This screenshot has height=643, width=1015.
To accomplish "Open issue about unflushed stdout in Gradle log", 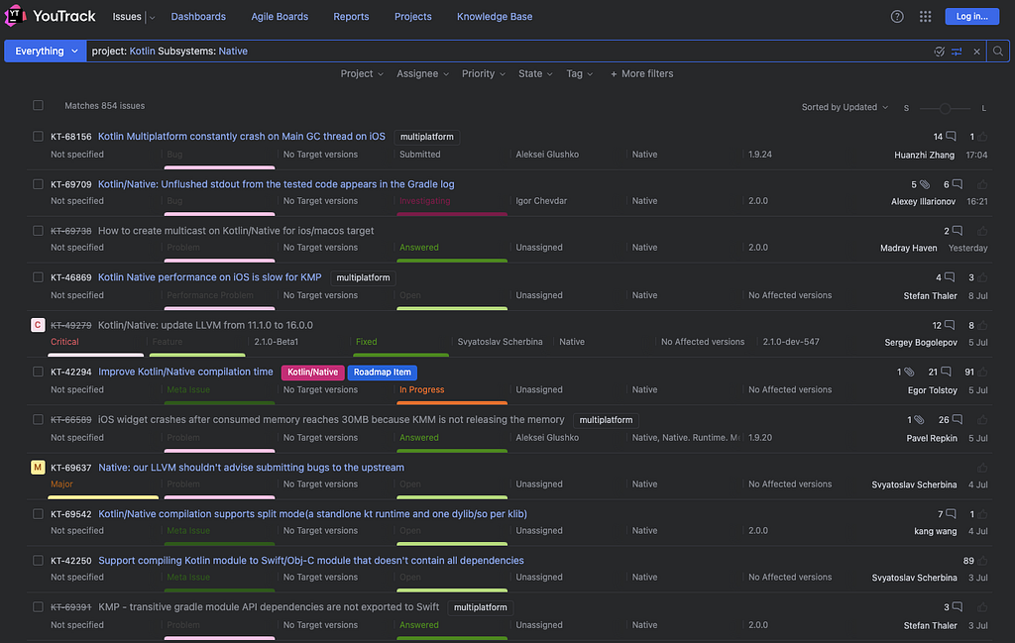I will click(x=276, y=184).
